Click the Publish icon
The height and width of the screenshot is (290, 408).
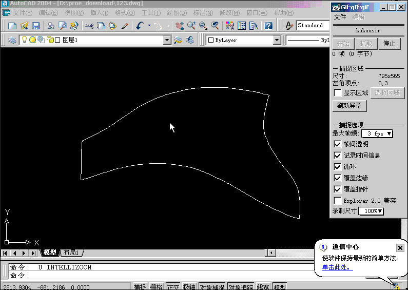pos(74,26)
